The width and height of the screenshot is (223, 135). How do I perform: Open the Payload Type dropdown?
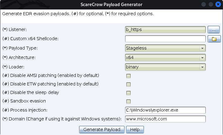(x=165, y=48)
